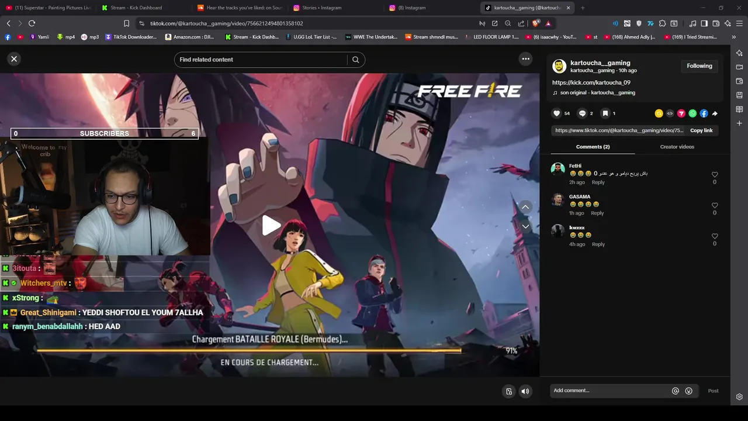This screenshot has height=421, width=748.
Task: Open the browser hamburger main menu
Action: [x=740, y=23]
